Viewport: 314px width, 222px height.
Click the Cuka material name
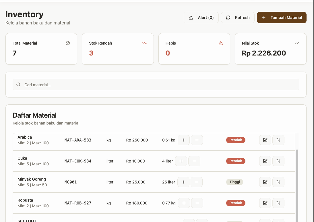[x=22, y=158]
